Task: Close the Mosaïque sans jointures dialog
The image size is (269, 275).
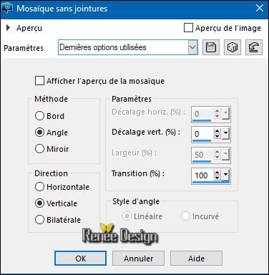Action: (260, 9)
